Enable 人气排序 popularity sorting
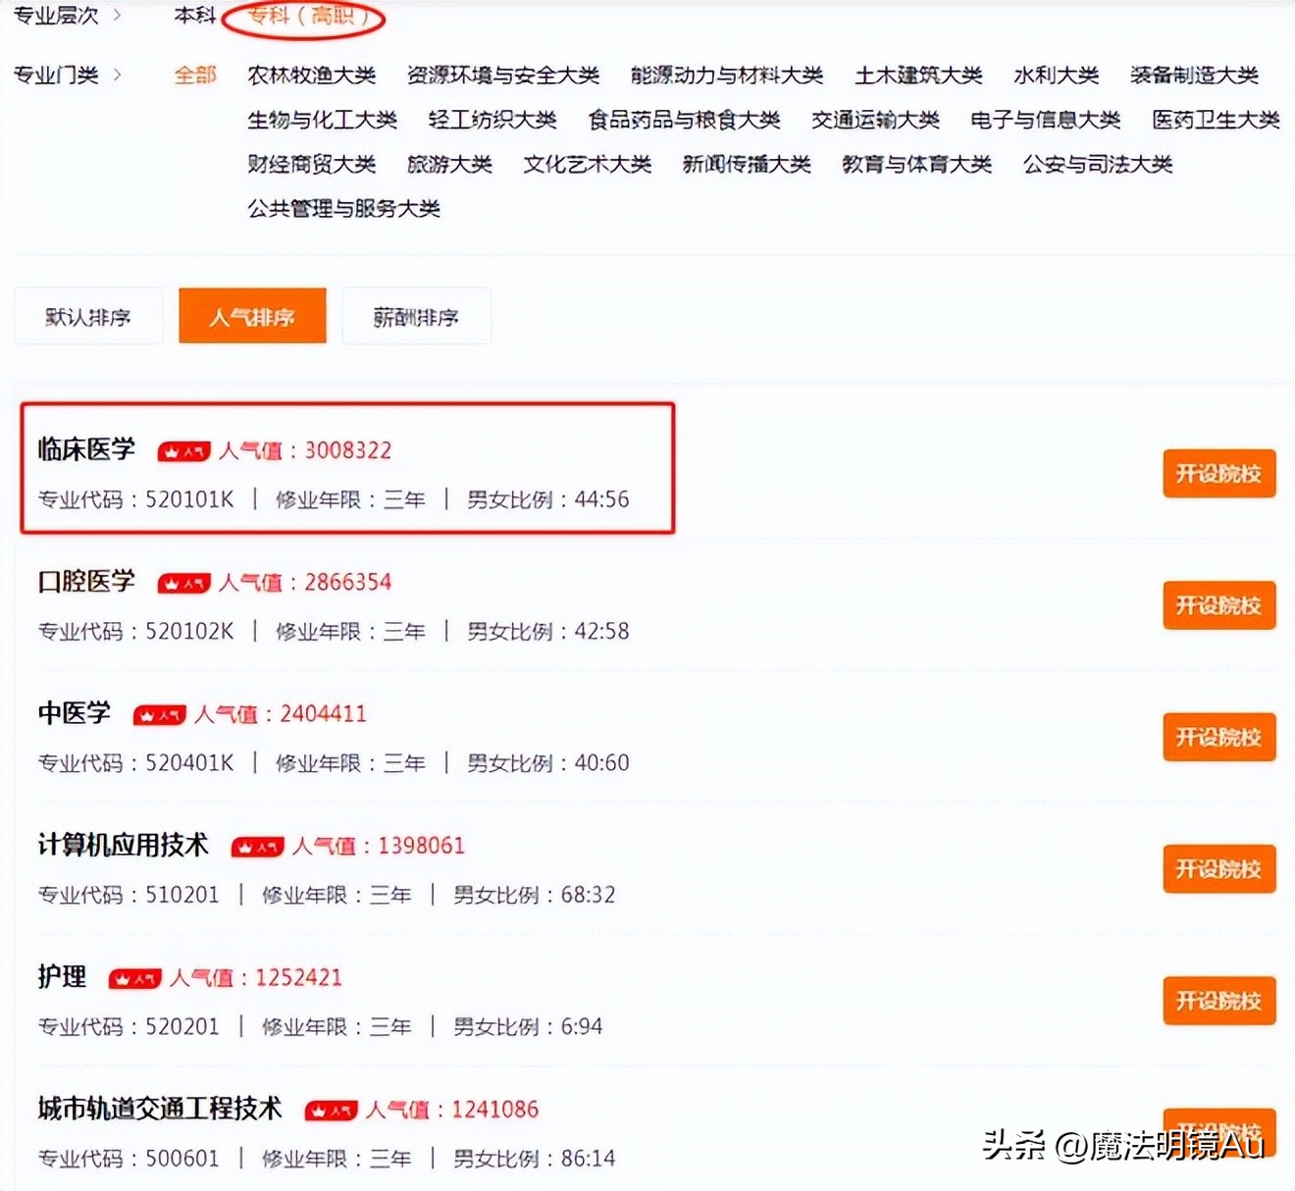Image resolution: width=1295 pixels, height=1191 pixels. click(x=252, y=316)
